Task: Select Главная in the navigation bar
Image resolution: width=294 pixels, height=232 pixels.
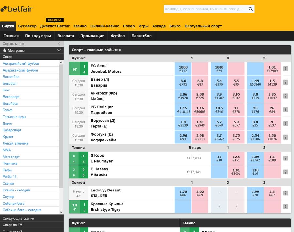Action: pos(11,36)
